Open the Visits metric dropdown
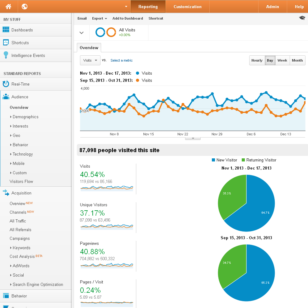Image resolution: width=308 pixels, height=308 pixels. tap(90, 60)
